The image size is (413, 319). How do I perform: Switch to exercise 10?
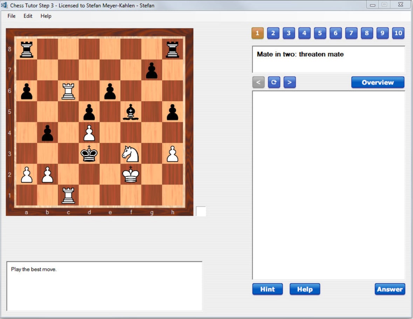[398, 33]
